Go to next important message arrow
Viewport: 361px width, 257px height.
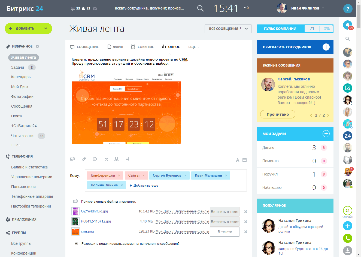[x=328, y=115]
